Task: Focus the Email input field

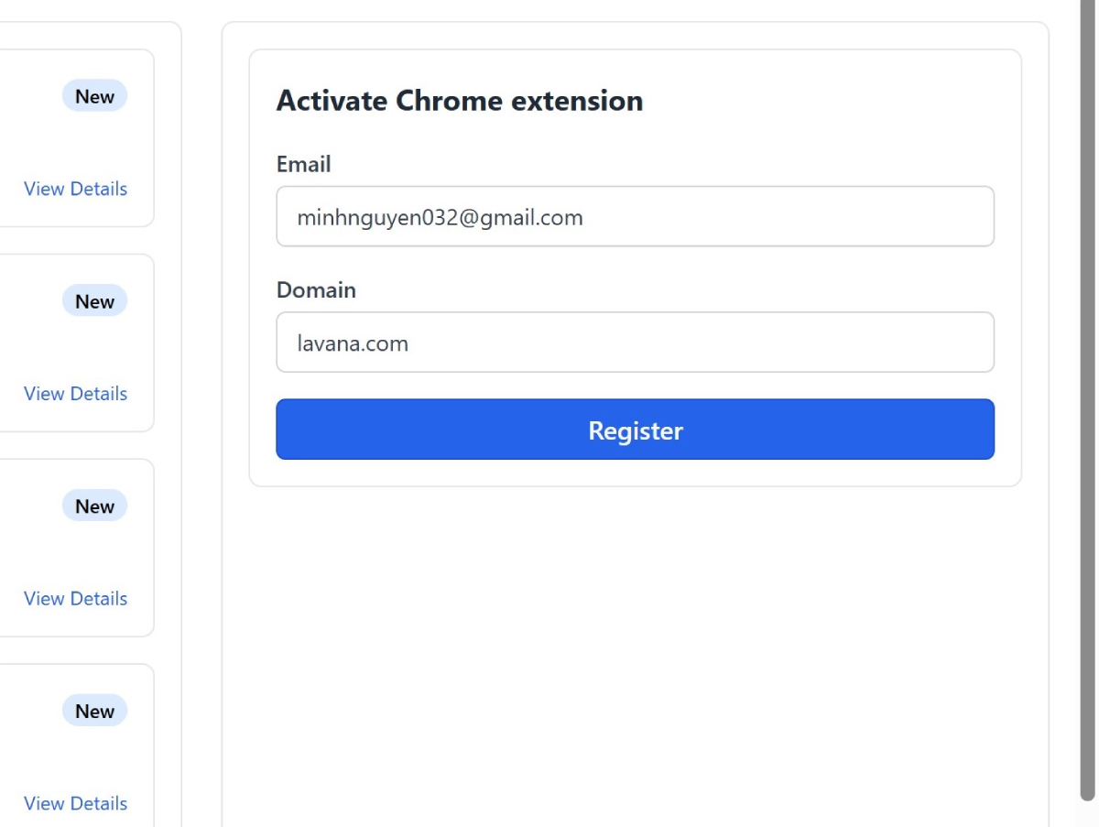Action: [635, 217]
